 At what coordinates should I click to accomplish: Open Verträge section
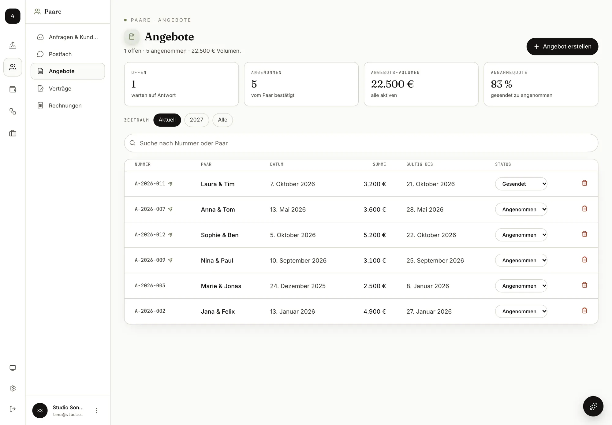[x=68, y=88]
